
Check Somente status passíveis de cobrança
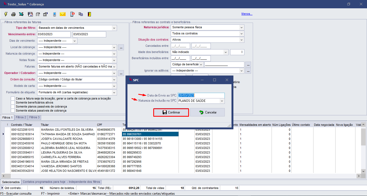[x=13, y=111]
